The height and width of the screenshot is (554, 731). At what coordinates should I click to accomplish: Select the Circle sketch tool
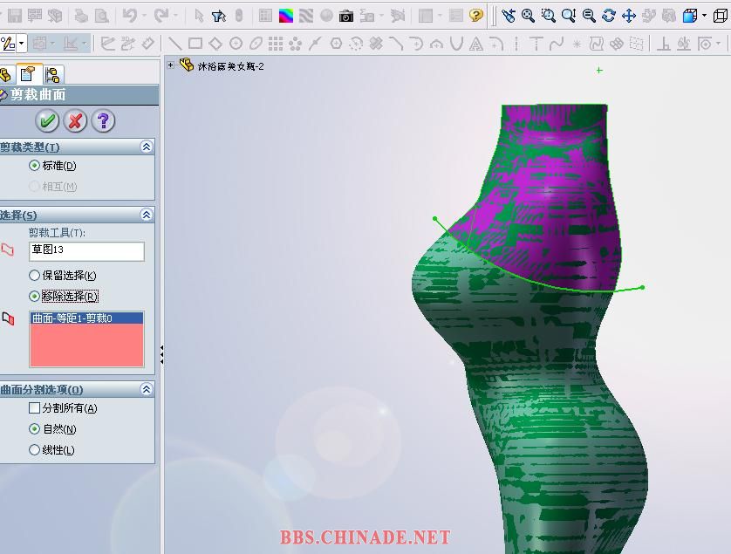236,44
